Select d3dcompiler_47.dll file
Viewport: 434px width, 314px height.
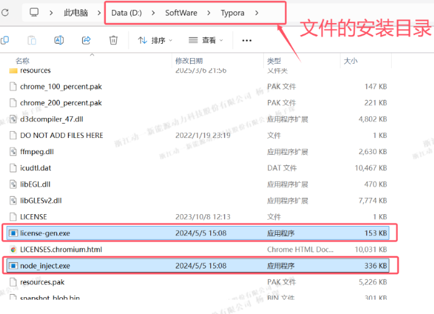(52, 119)
